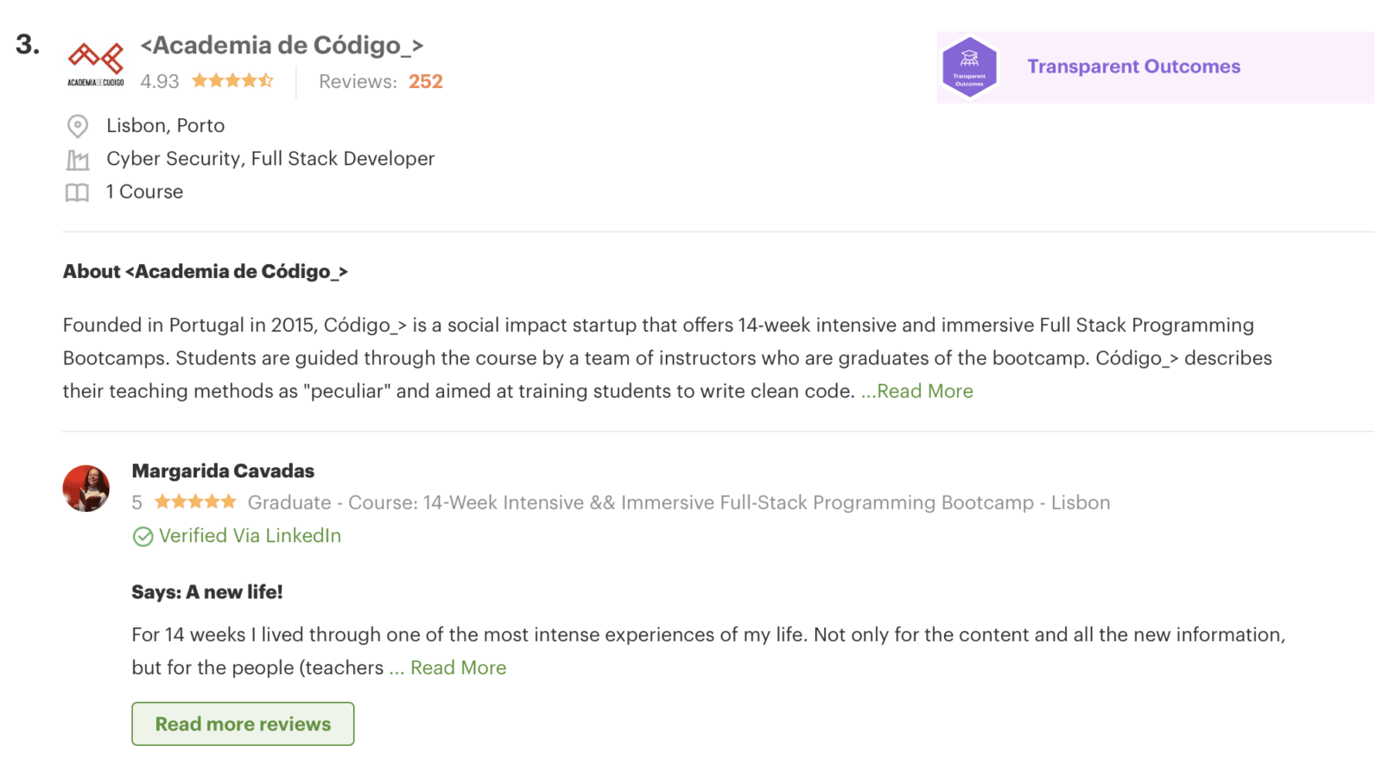
Task: Click the Transparent Outcomes hexagon badge
Action: pyautogui.click(x=969, y=66)
